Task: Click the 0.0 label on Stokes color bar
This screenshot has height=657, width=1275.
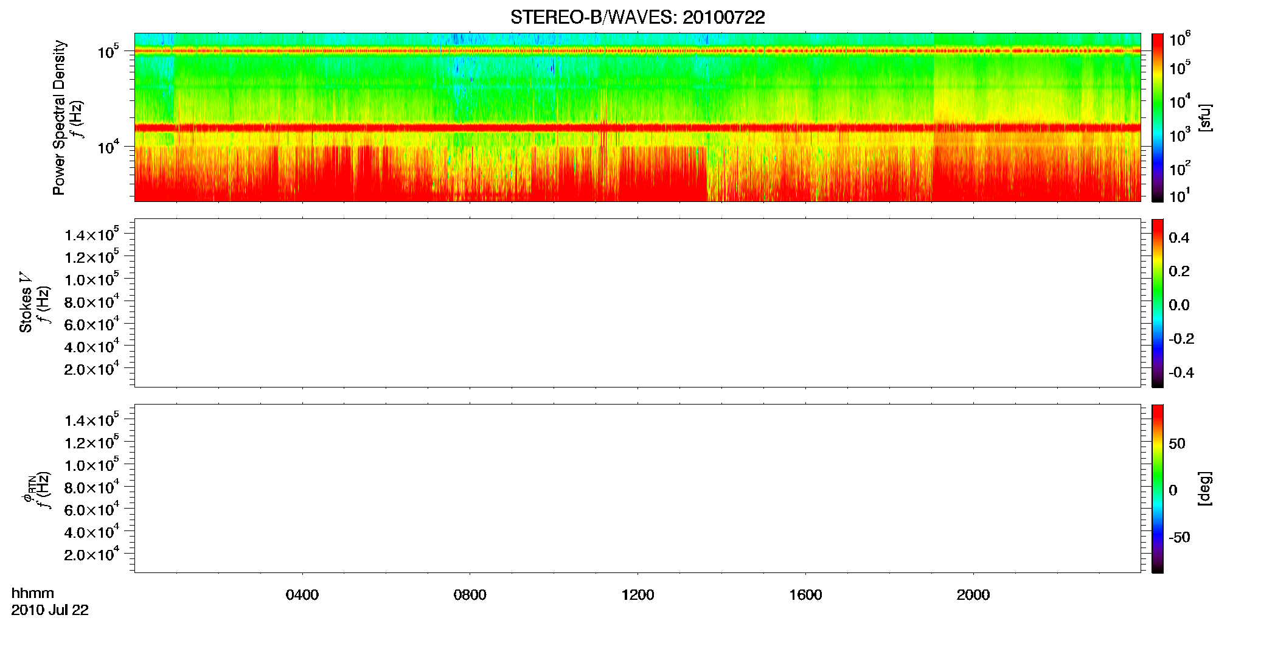Action: coord(1179,305)
